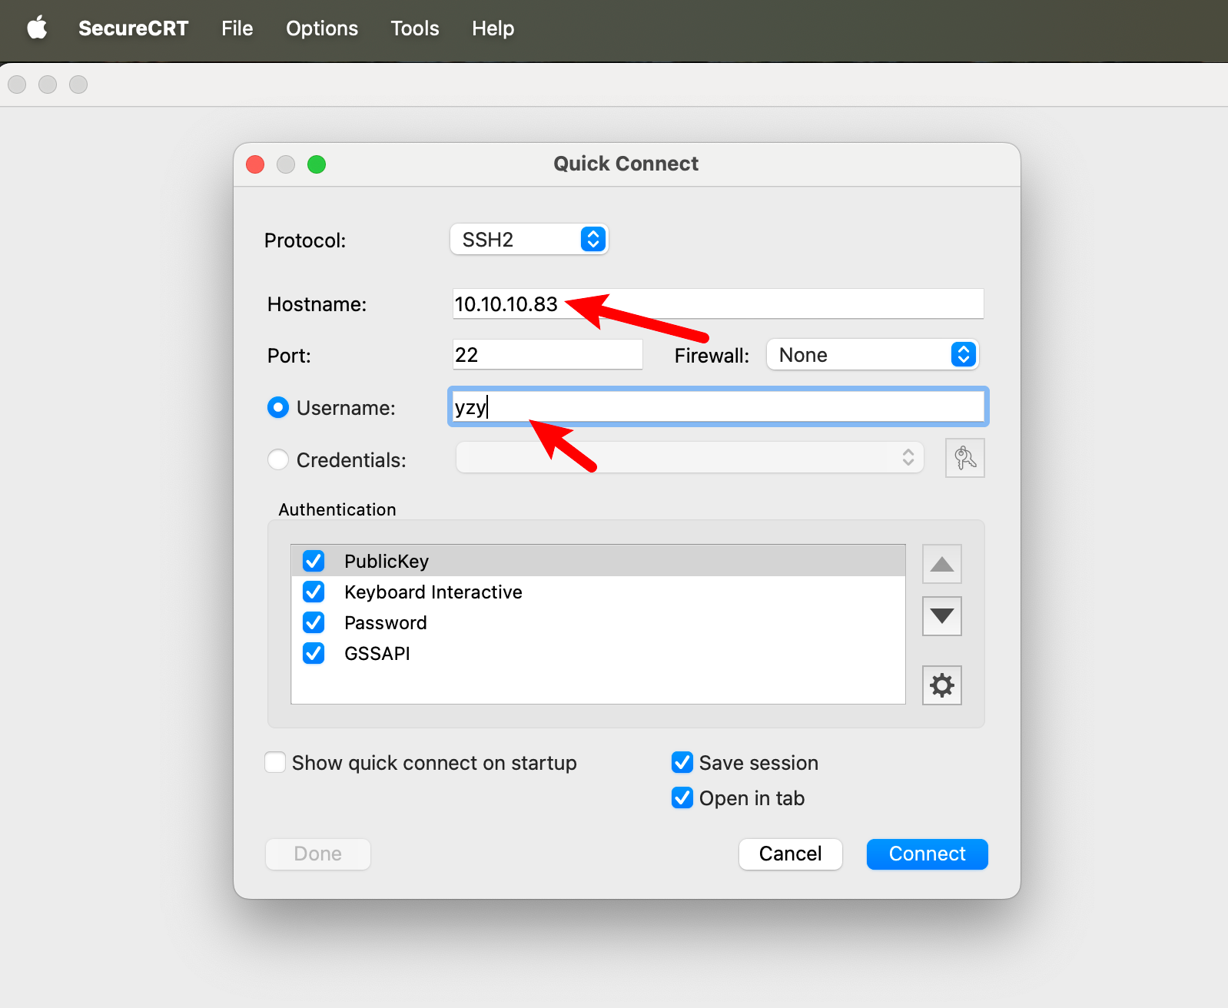Select the Keyboard Interactive row text
1228x1008 pixels.
[433, 592]
